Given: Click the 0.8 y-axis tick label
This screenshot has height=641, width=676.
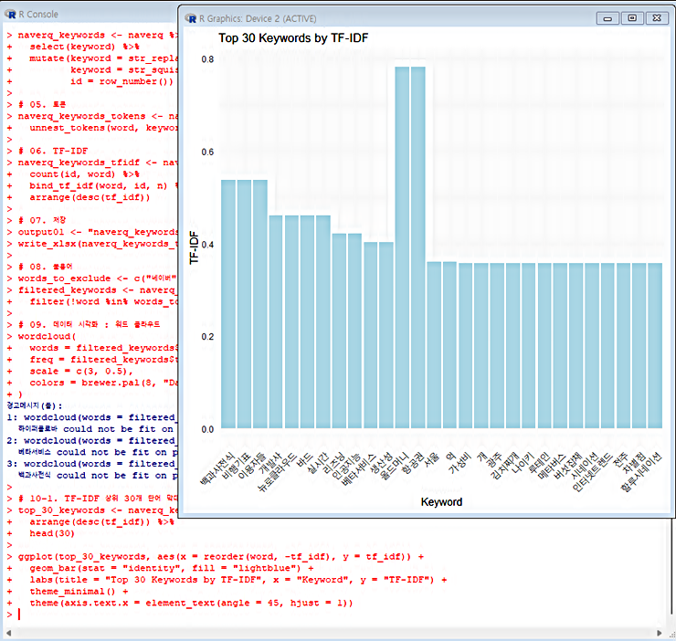Looking at the screenshot, I should (x=207, y=59).
